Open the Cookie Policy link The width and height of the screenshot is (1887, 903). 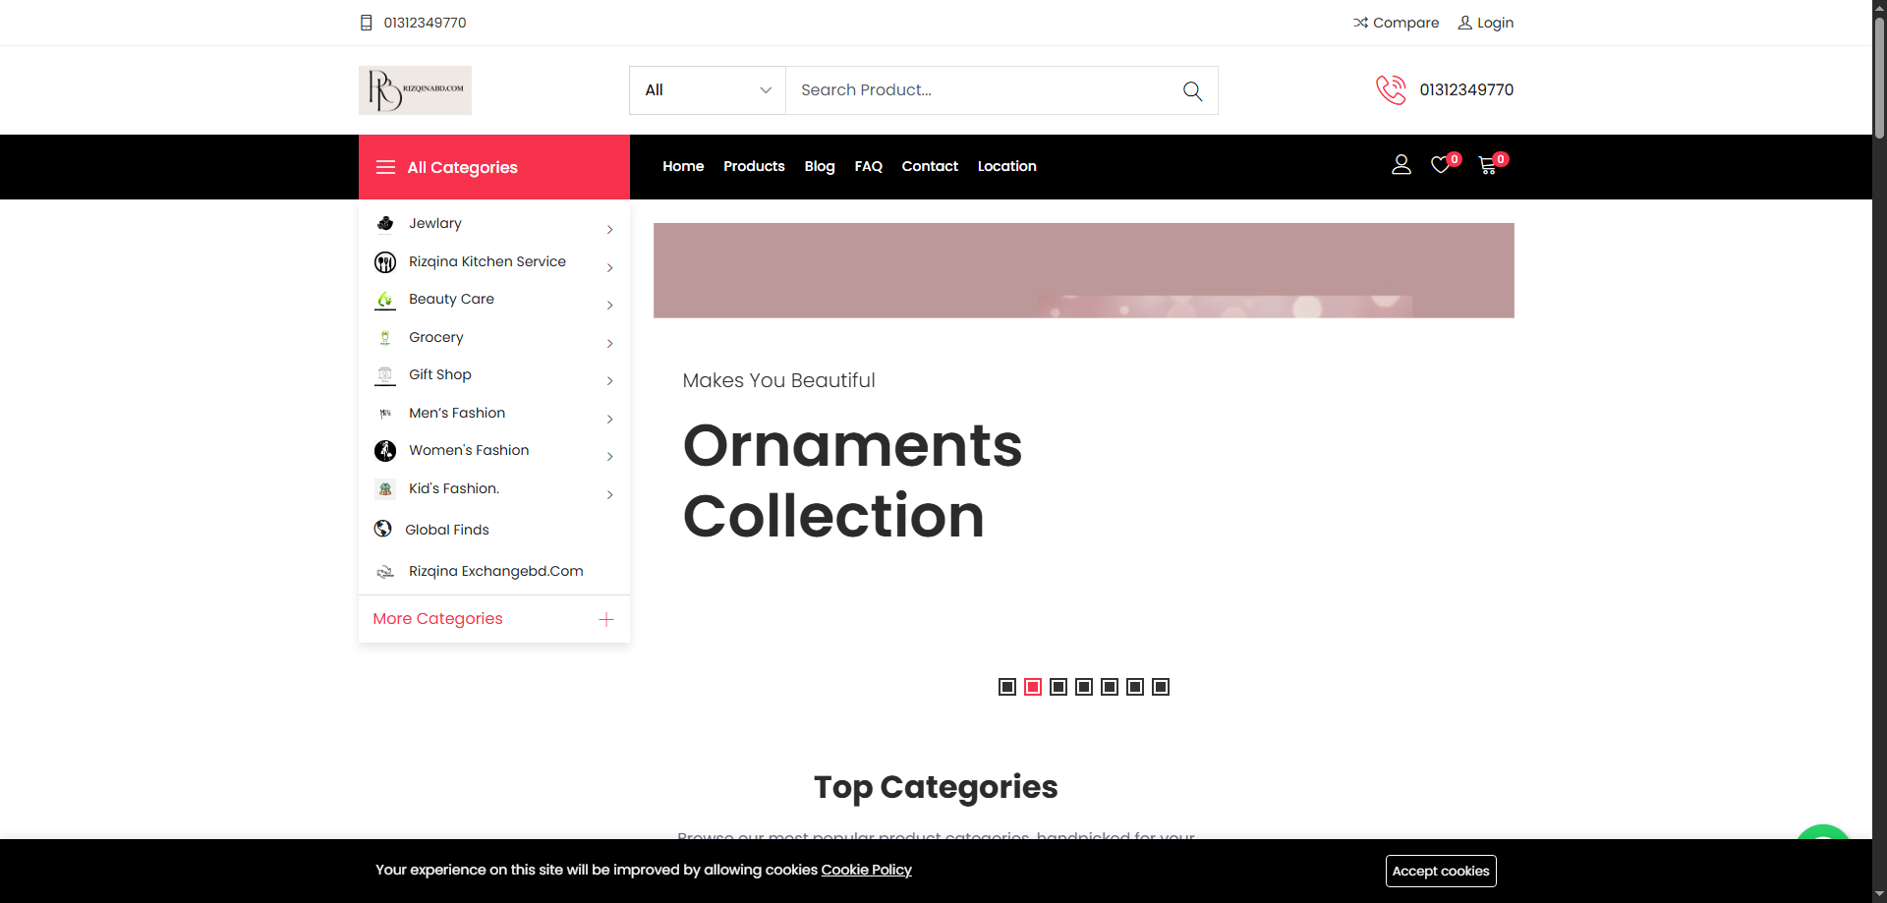(x=866, y=870)
